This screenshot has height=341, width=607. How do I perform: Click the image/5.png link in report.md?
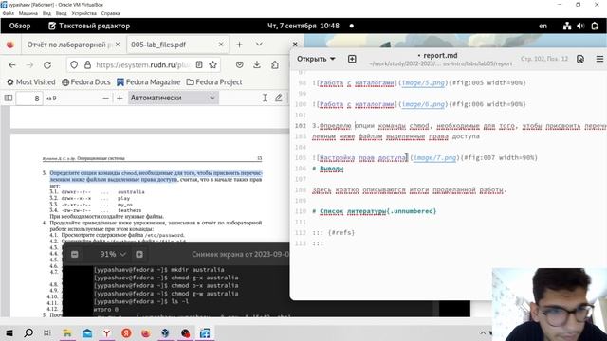tap(423, 82)
